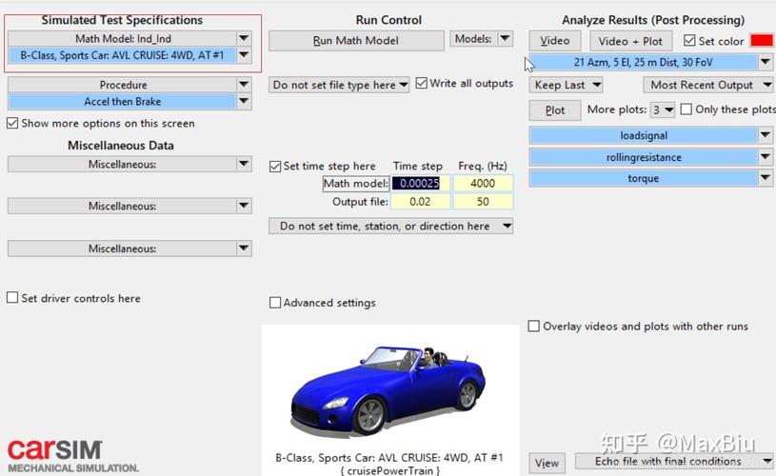This screenshot has width=776, height=476.
Task: Enable Set driver controls here checkbox
Action: tap(12, 298)
